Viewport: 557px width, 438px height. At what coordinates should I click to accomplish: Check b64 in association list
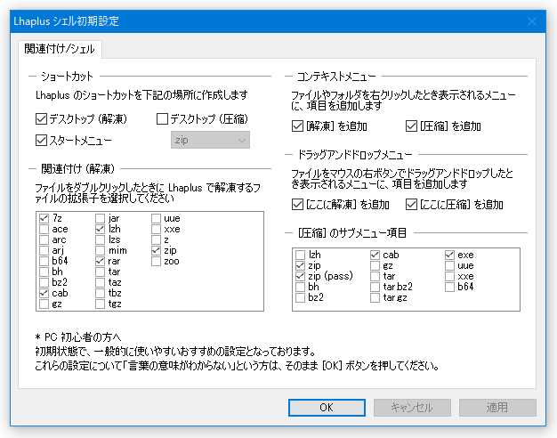(44, 261)
